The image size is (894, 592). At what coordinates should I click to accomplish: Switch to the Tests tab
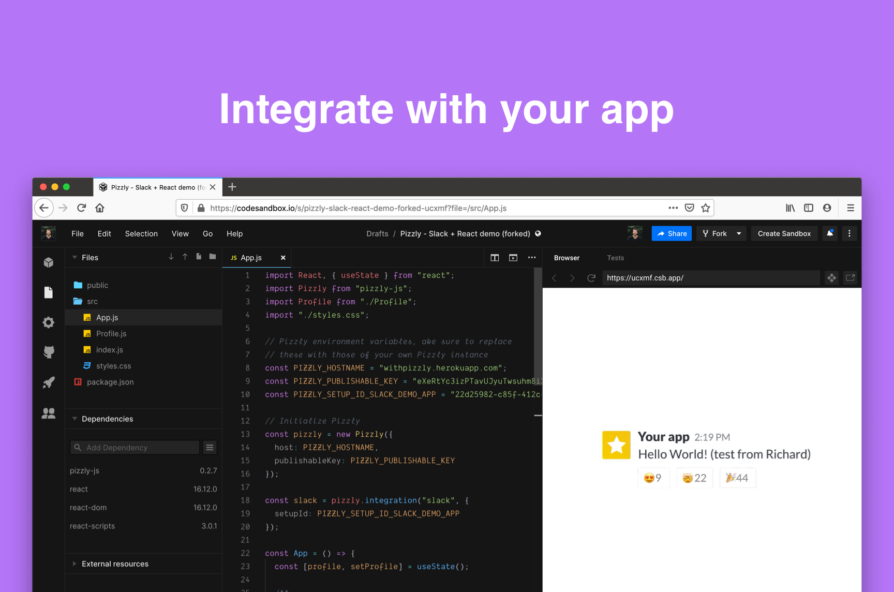(616, 258)
